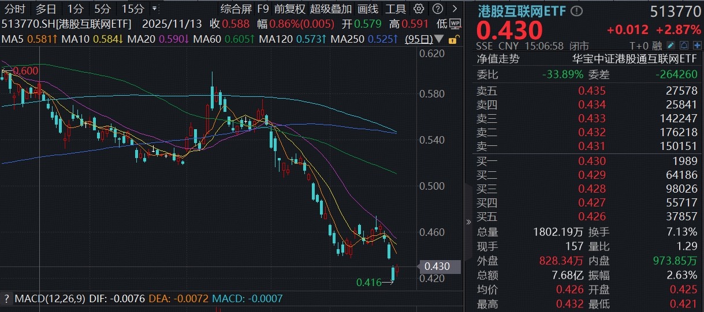704x312 pixels.
Task: Expand the period dropdown after 15分
Action: (154, 9)
